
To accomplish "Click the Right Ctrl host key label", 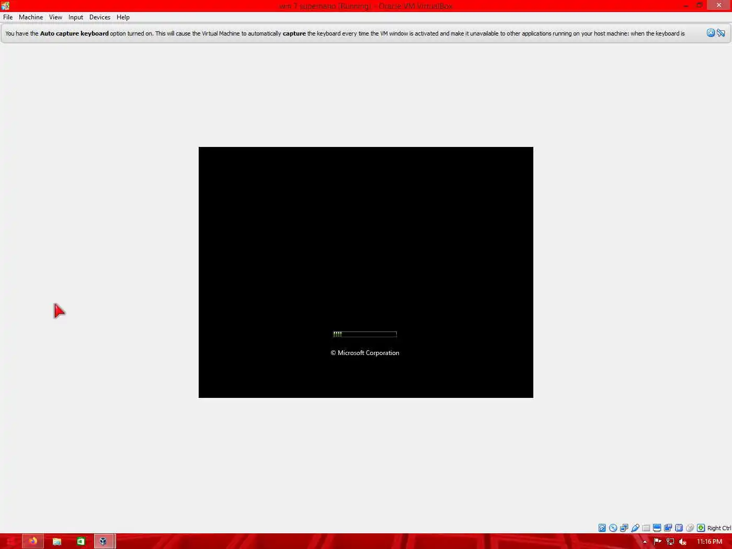I will pos(719,528).
